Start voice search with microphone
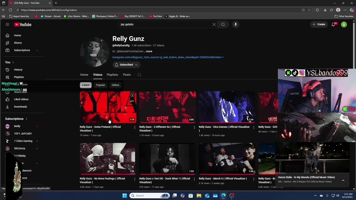Image resolution: width=356 pixels, height=200 pixels. tap(236, 24)
